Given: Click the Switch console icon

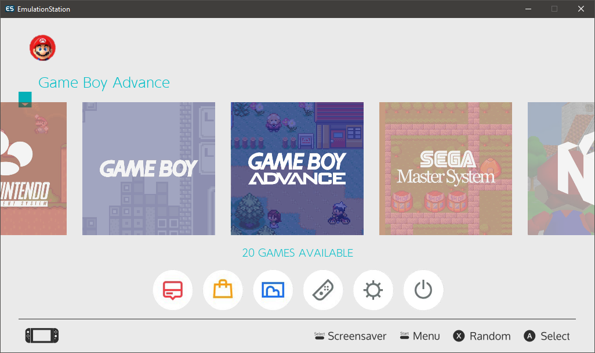Looking at the screenshot, I should point(42,336).
